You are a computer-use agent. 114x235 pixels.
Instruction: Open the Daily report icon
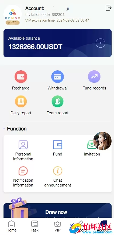pyautogui.click(x=21, y=101)
